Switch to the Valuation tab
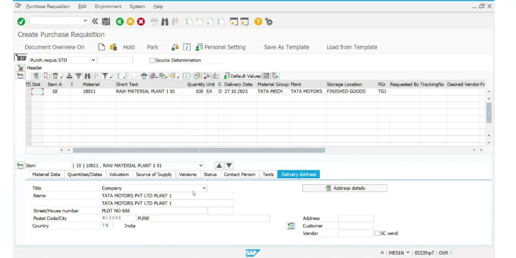This screenshot has width=516, height=258. [119, 175]
